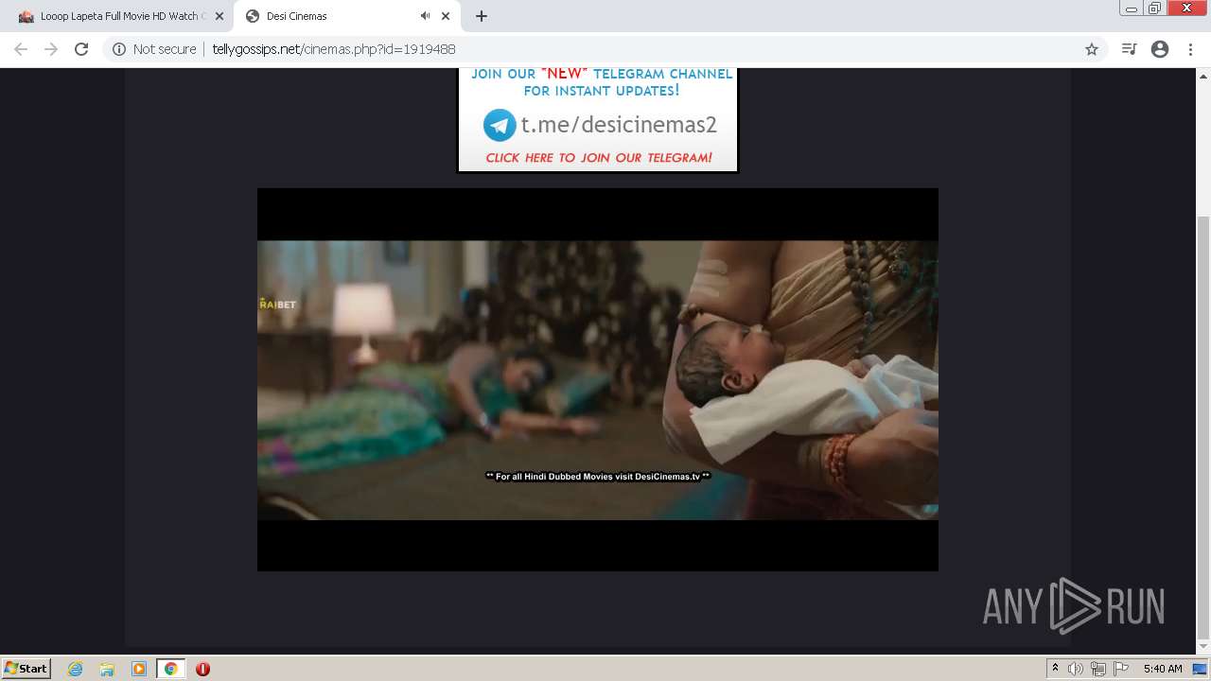Go back to previous page
This screenshot has width=1211, height=681.
point(21,49)
